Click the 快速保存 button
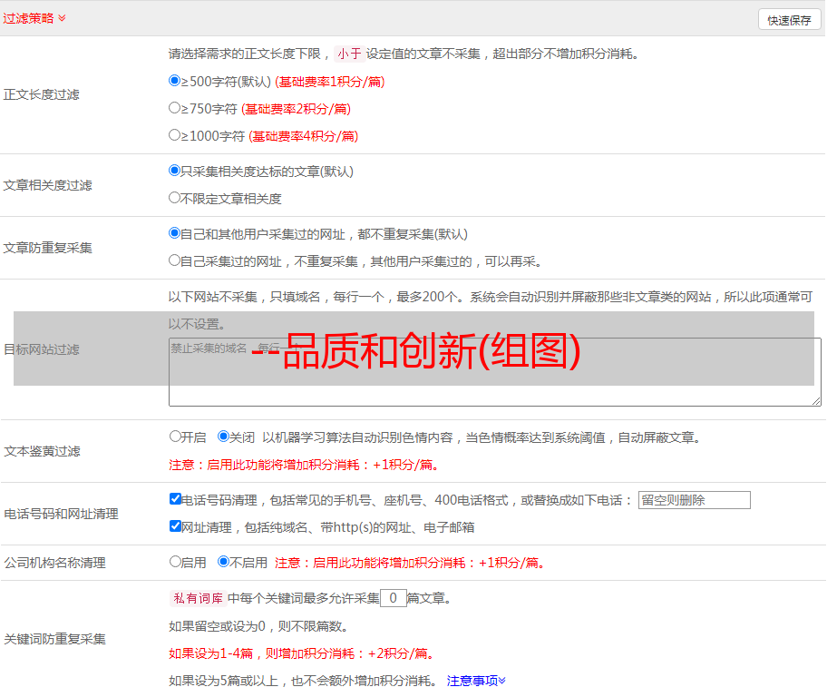This screenshot has height=697, width=827. pyautogui.click(x=789, y=20)
